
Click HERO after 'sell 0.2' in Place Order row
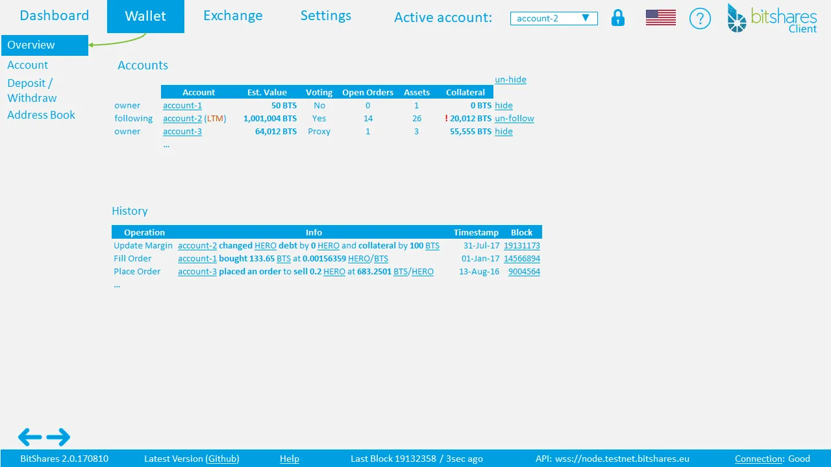coord(334,271)
